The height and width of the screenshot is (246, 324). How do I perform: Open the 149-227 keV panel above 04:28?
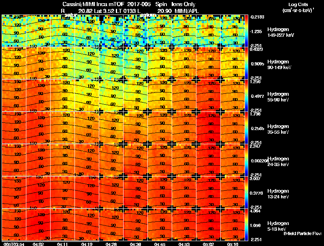(x=111, y=31)
